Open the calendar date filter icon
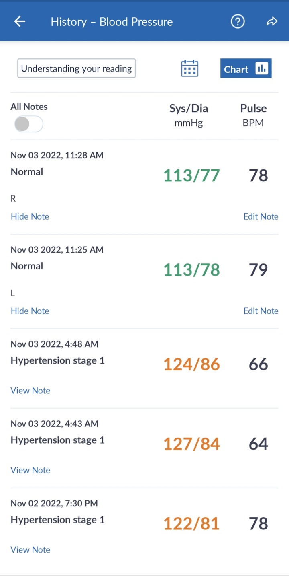The image size is (289, 576). coord(190,68)
